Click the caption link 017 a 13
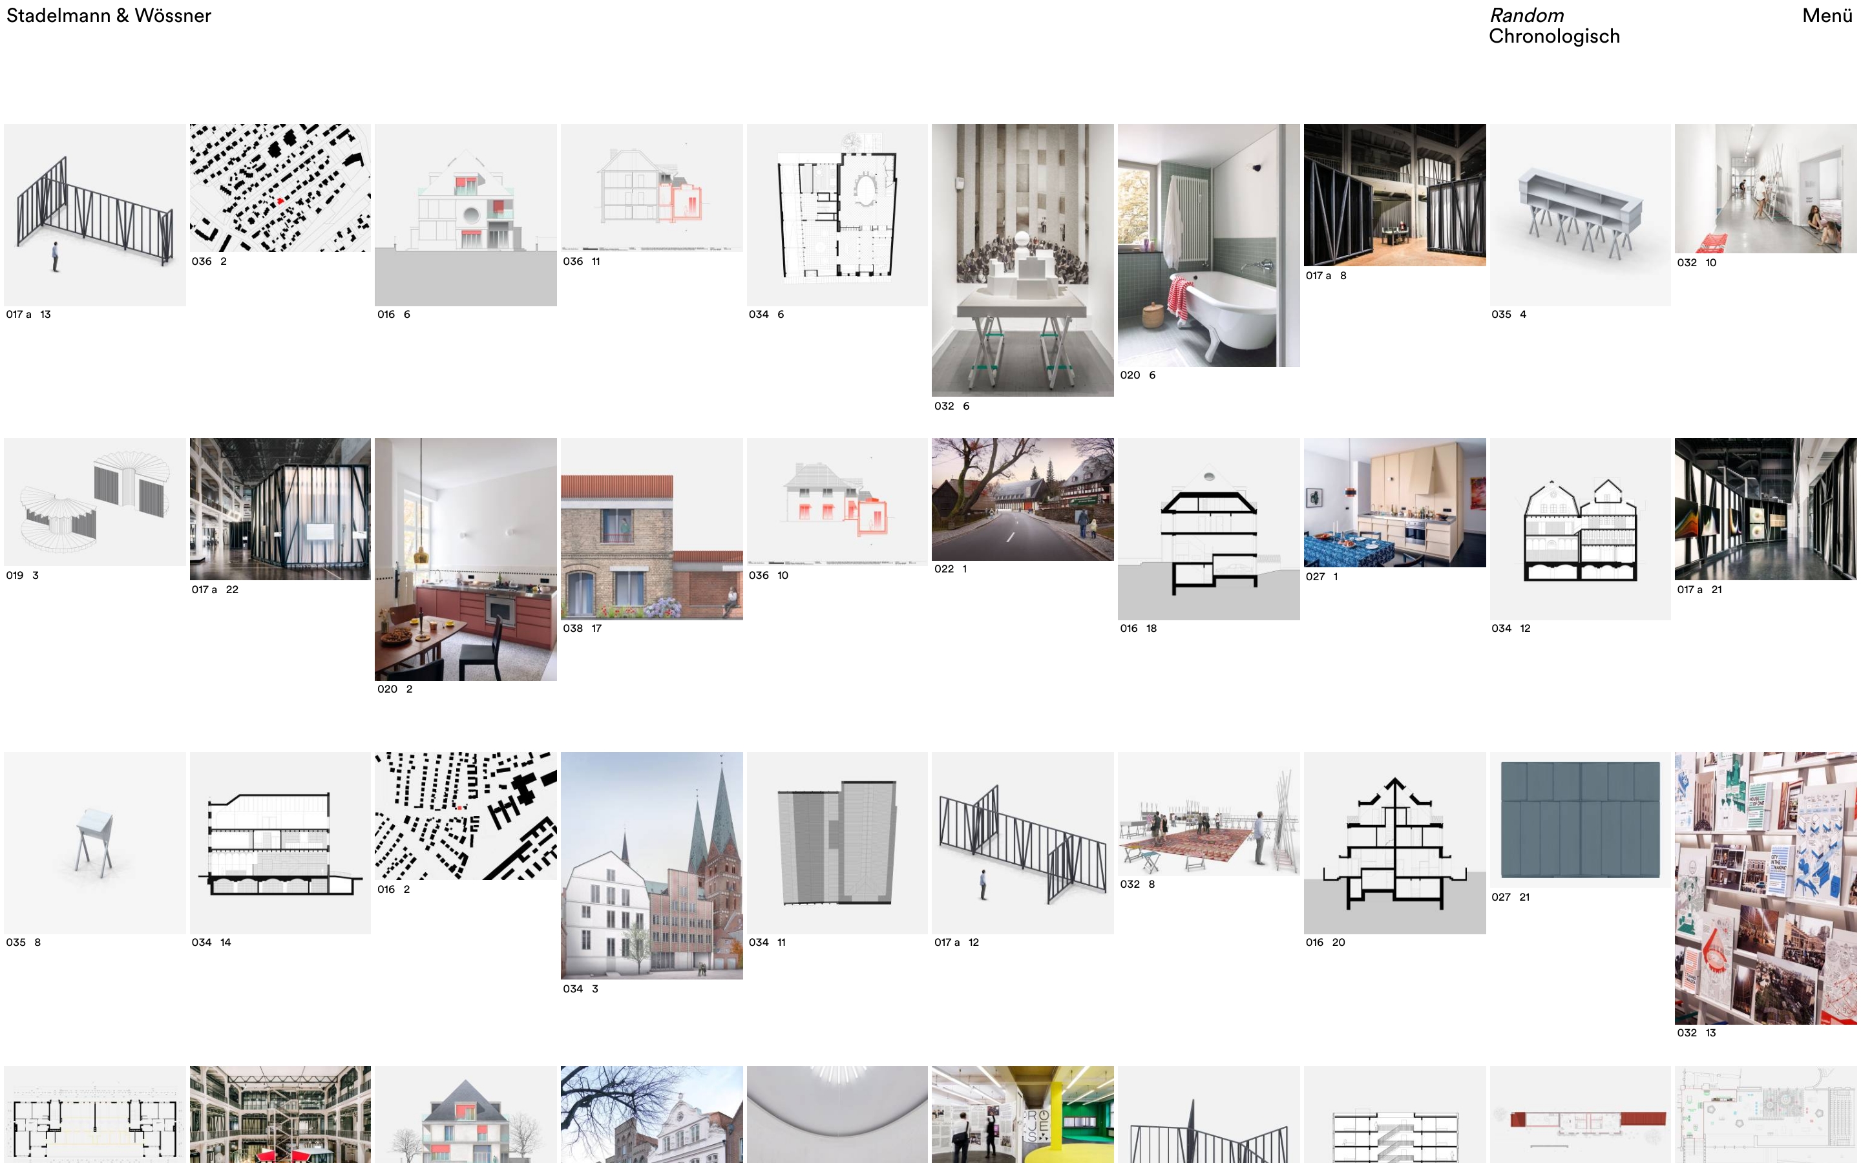Image resolution: width=1861 pixels, height=1163 pixels. coord(28,315)
